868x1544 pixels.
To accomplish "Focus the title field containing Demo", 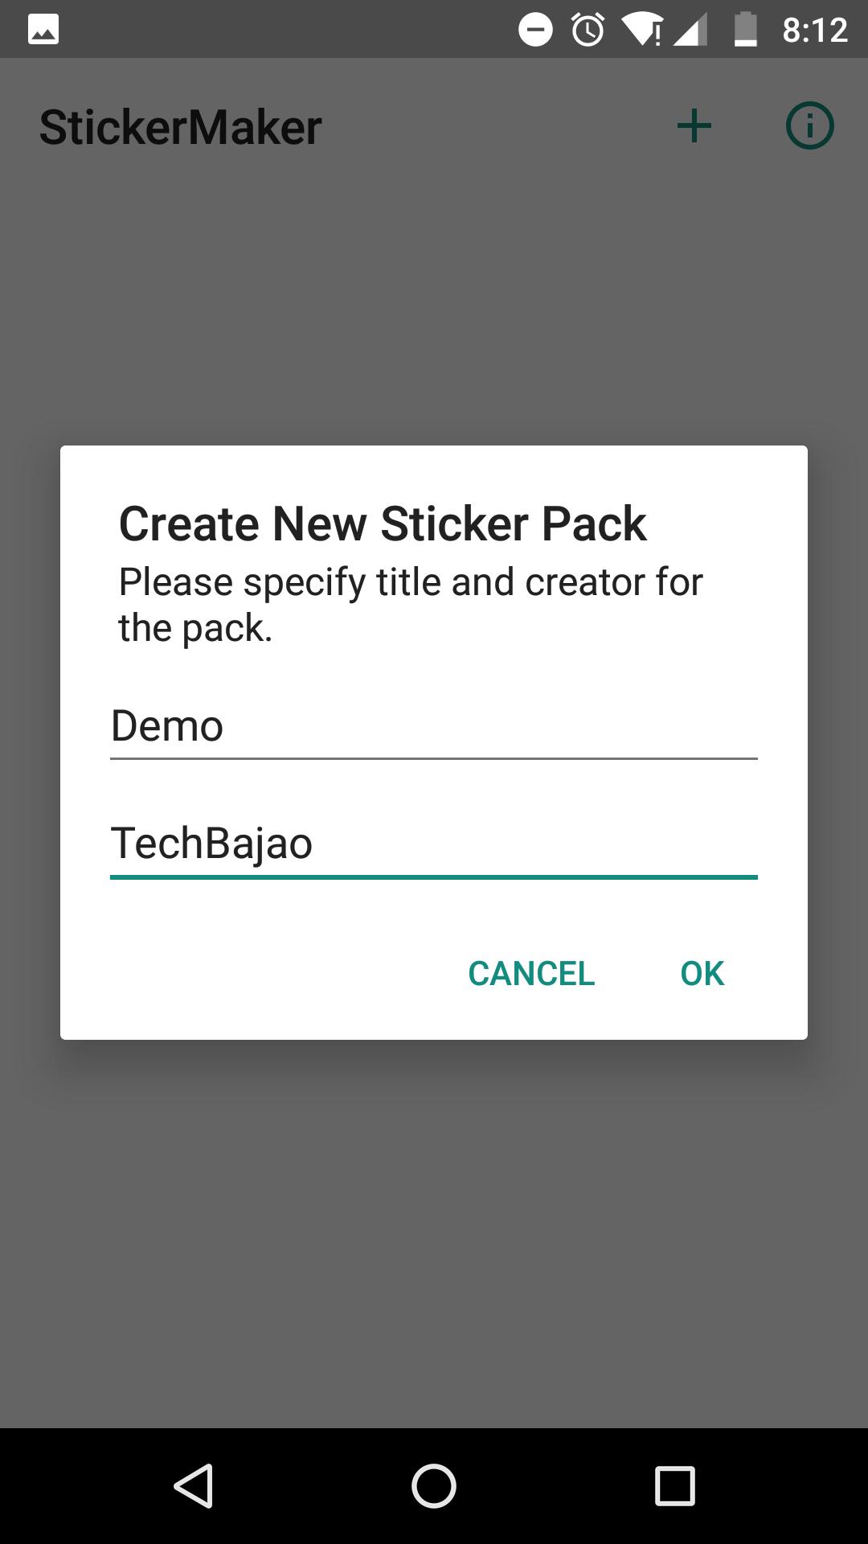I will (434, 726).
